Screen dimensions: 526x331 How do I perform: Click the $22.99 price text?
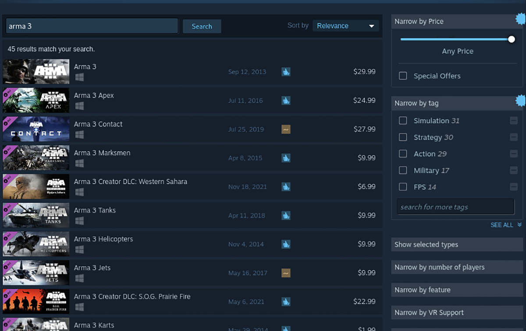(x=364, y=301)
